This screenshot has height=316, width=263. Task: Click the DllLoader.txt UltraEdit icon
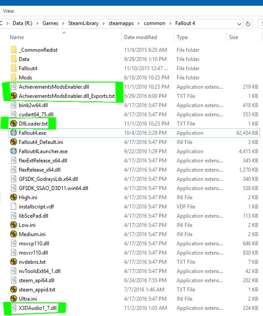tap(14, 123)
